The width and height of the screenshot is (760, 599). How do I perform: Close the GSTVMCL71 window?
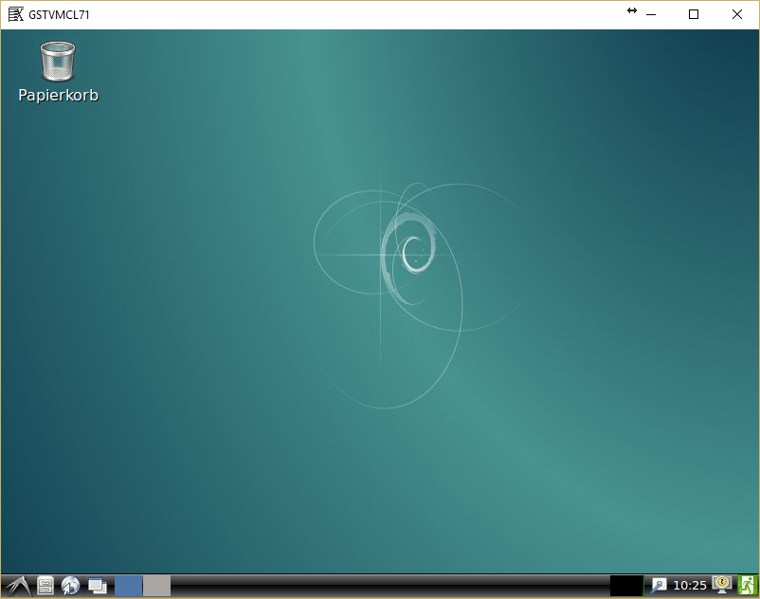pos(737,14)
